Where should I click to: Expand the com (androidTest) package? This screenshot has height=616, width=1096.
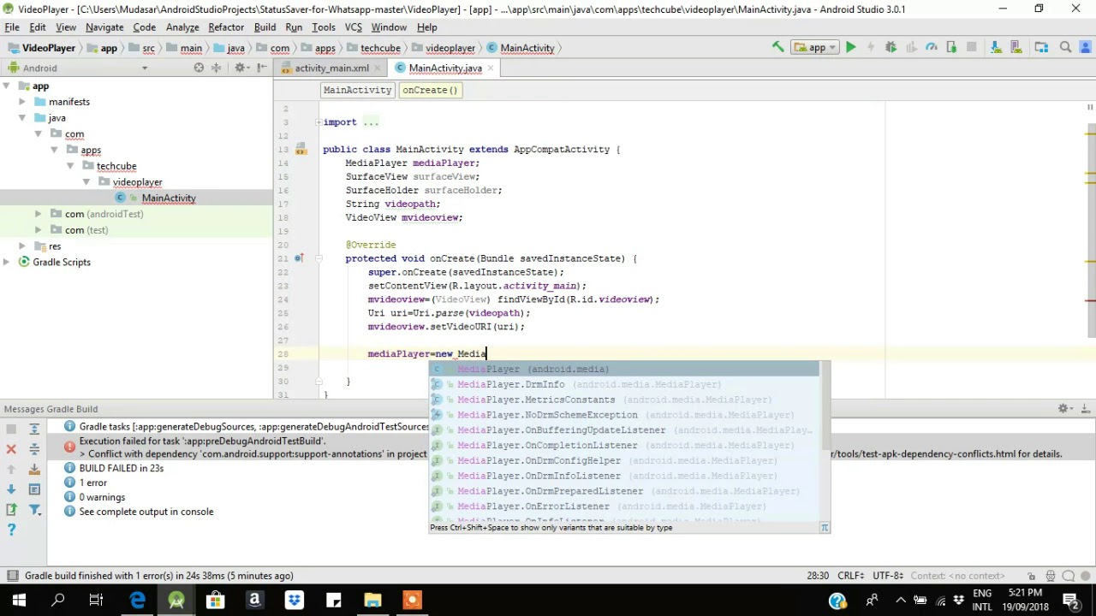[x=39, y=214]
